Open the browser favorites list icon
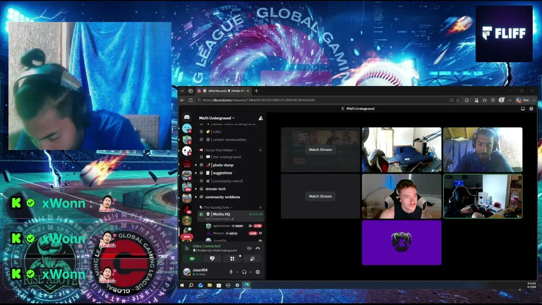The width and height of the screenshot is (542, 305). [x=484, y=100]
